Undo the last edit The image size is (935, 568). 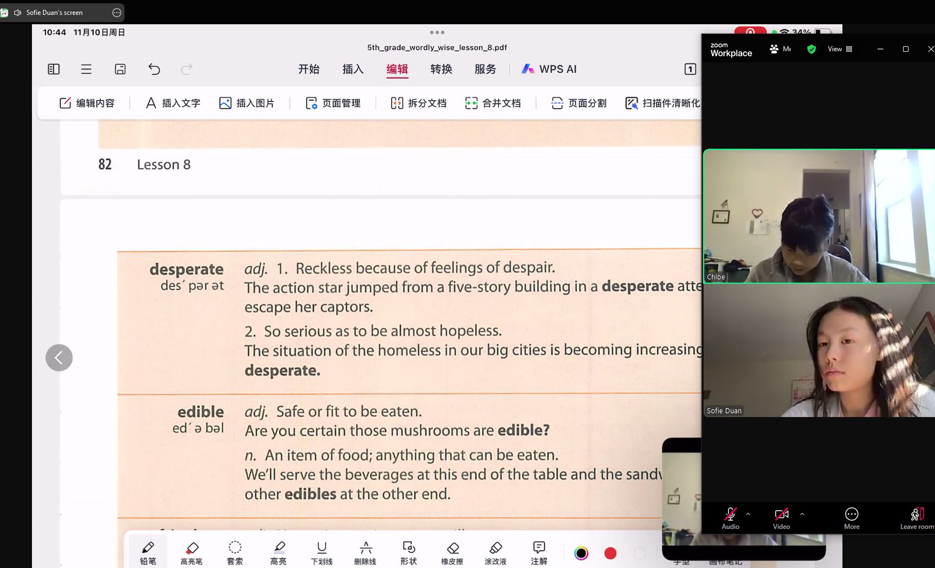[154, 69]
